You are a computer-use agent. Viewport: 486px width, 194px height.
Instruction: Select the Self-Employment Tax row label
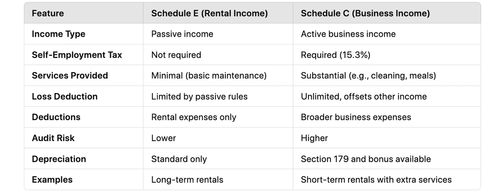click(77, 55)
